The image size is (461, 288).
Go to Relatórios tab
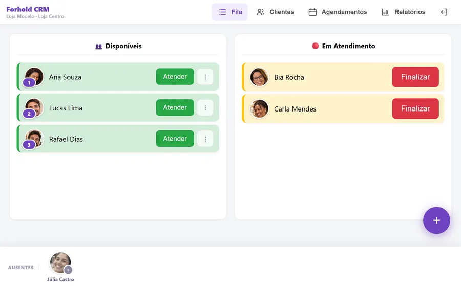click(x=404, y=12)
